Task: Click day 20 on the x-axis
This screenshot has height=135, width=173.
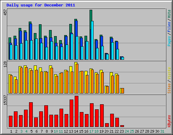Action: pyautogui.click(x=106, y=131)
